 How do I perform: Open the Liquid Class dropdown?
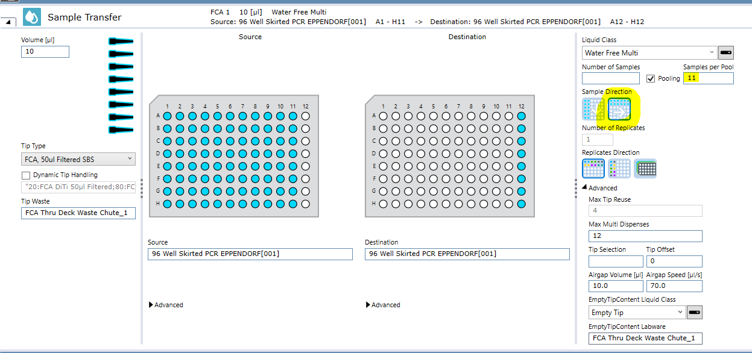(x=649, y=53)
